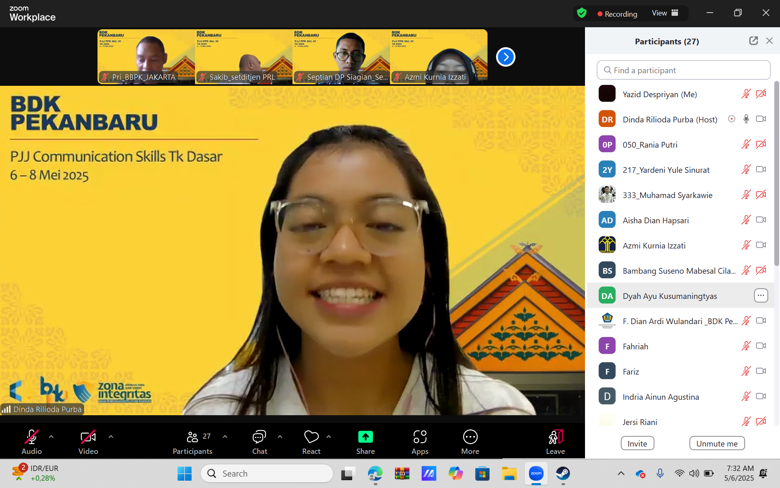Click the Find a participant search field

(683, 70)
